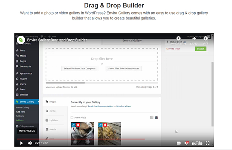
Task: Click the Envira Gallery submenu entry
Action: (22, 108)
